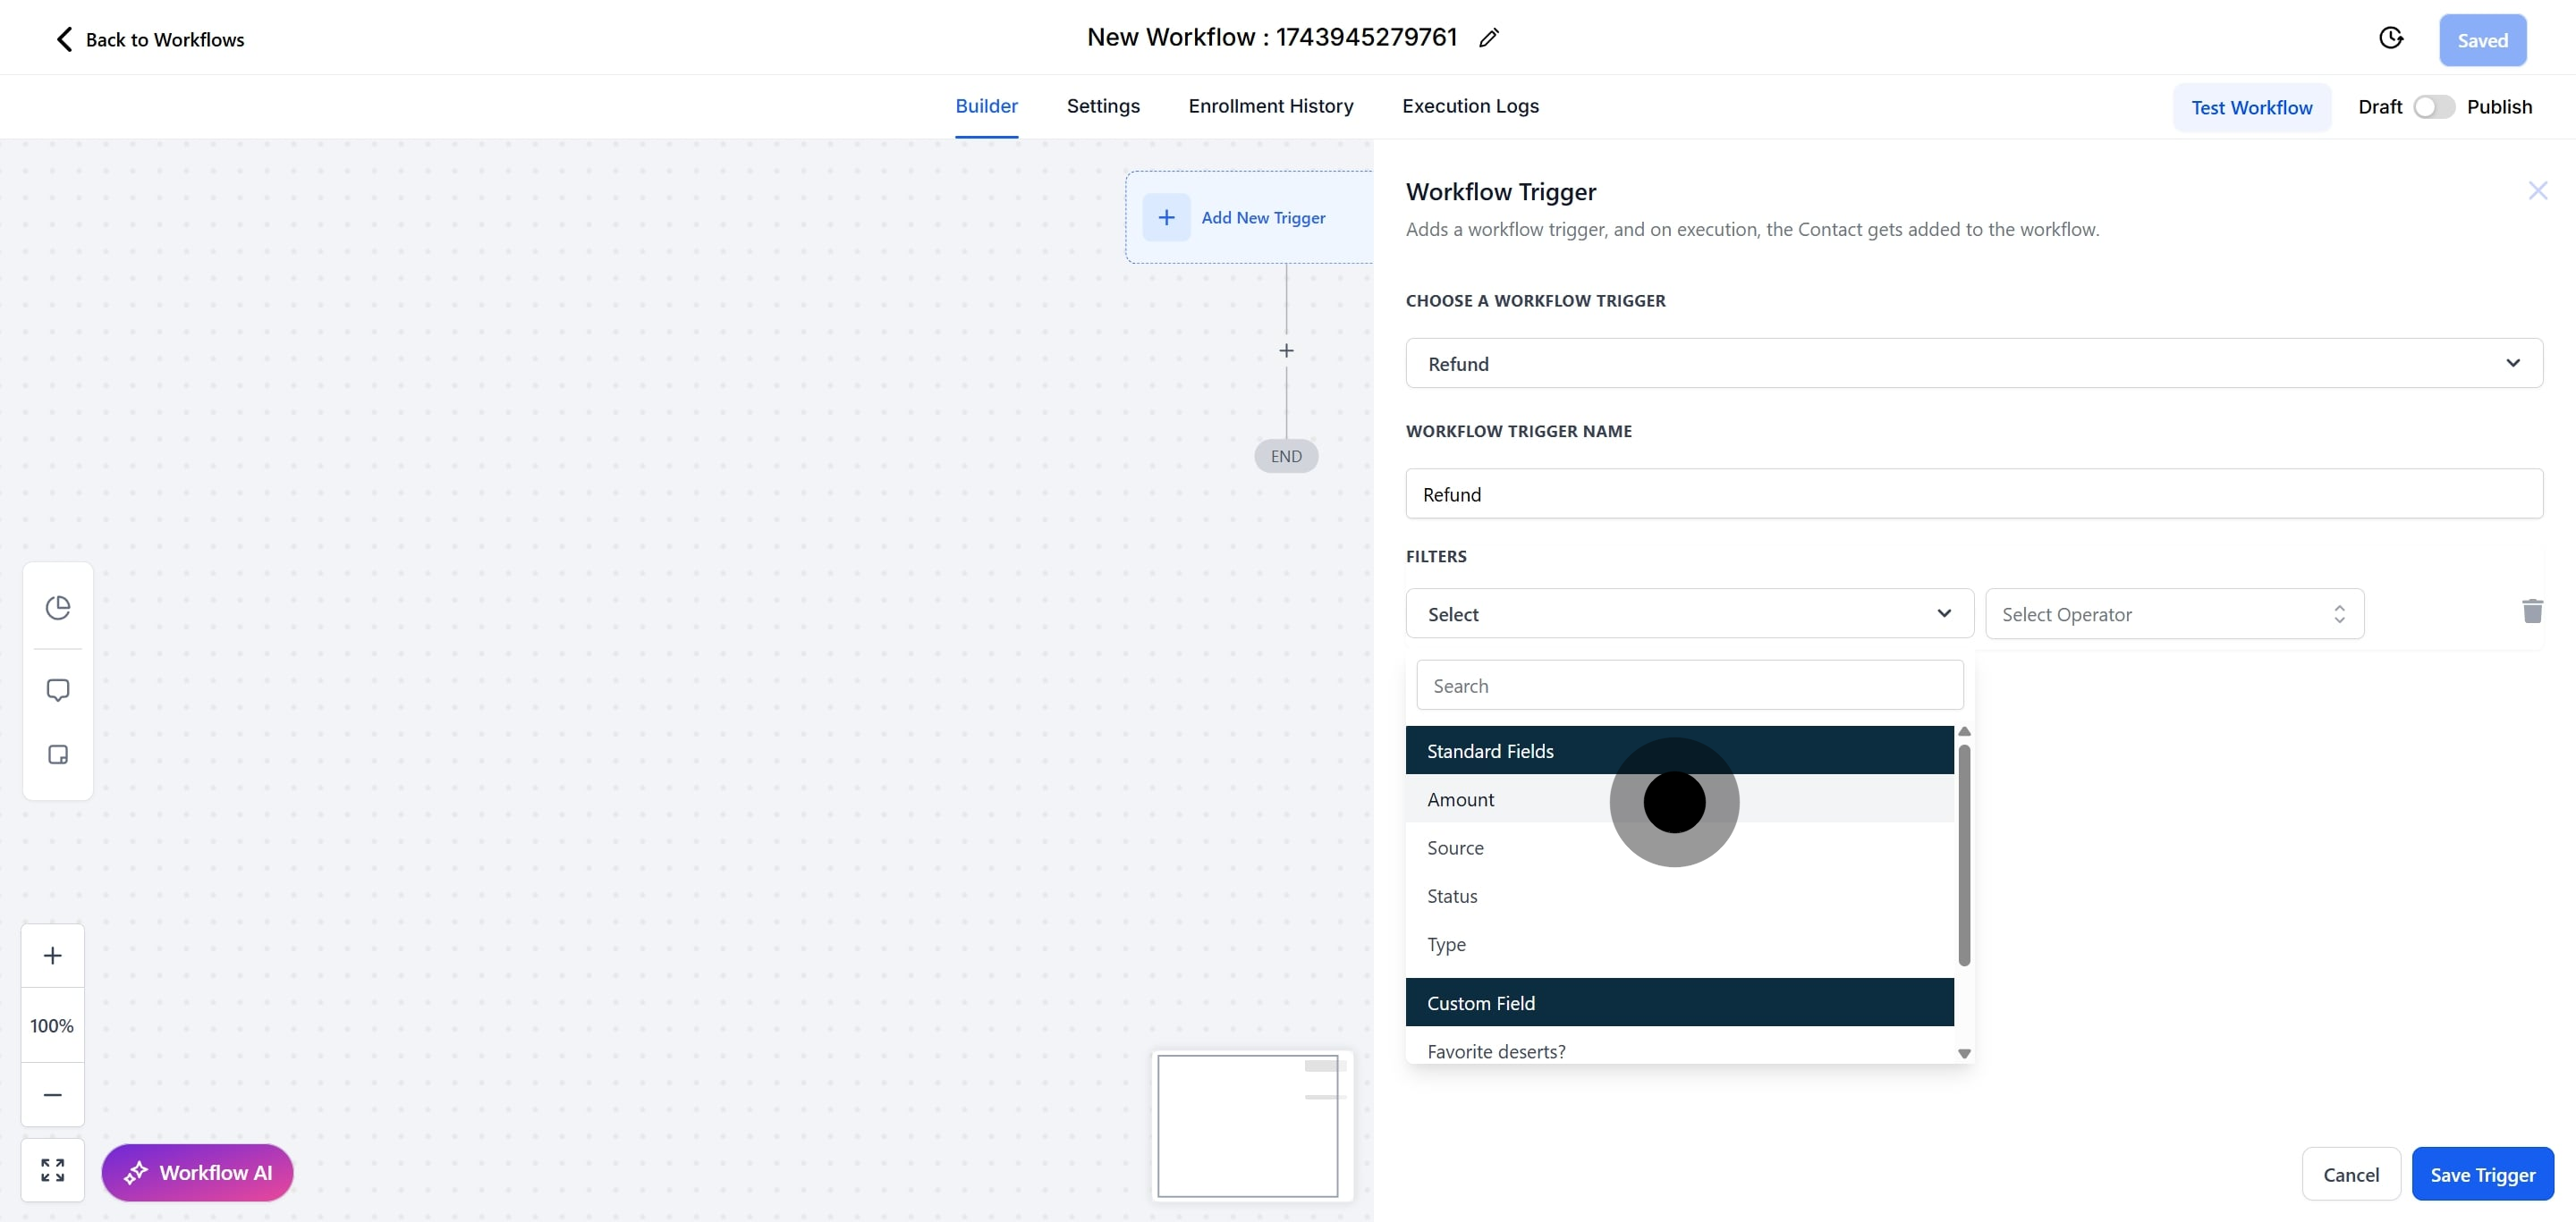
Task: Click the dropdown list scrollbar thumb
Action: tap(1964, 855)
